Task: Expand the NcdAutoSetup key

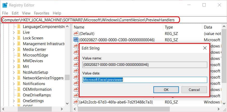Action: click(x=14, y=72)
